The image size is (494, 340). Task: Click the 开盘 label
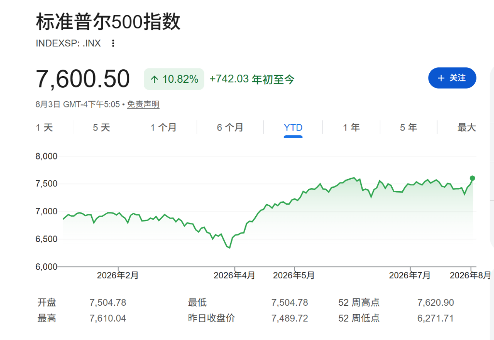[x=47, y=302]
